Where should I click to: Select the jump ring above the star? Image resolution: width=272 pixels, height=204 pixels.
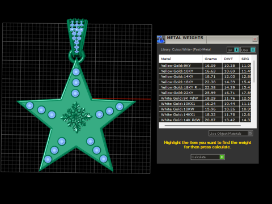coord(76,57)
